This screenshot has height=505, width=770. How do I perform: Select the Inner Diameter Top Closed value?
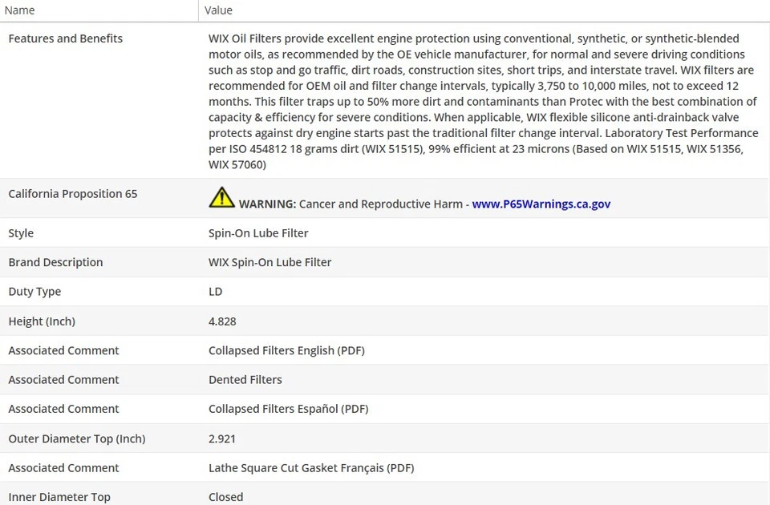[x=225, y=497]
